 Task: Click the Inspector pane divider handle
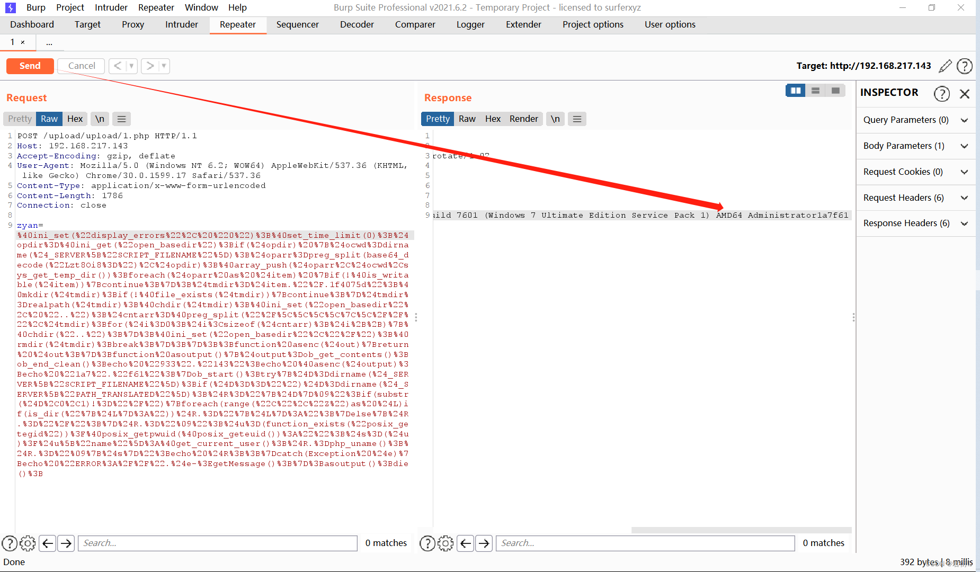[x=853, y=317]
